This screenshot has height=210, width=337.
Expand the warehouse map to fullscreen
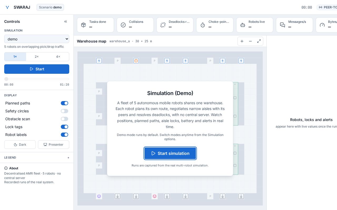click(259, 41)
